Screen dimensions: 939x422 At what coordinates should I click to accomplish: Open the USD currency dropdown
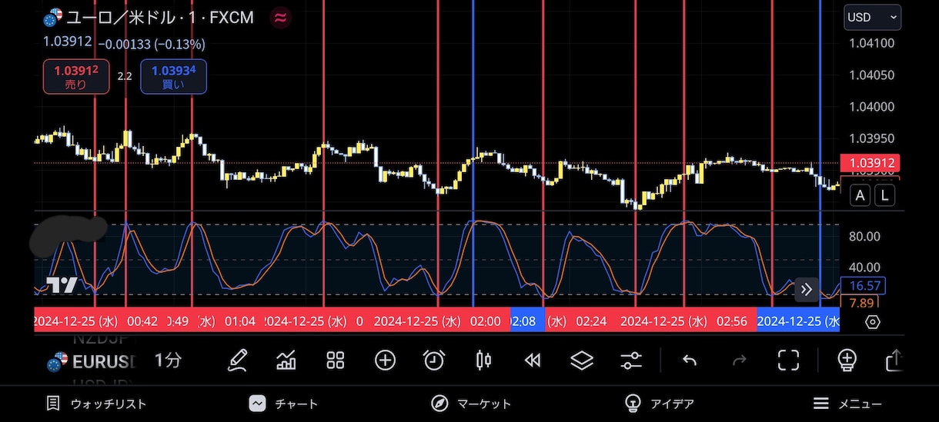pyautogui.click(x=872, y=17)
